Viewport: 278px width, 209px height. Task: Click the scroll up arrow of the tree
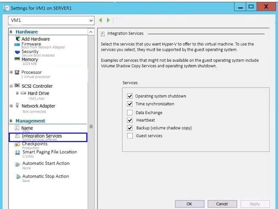click(91, 32)
